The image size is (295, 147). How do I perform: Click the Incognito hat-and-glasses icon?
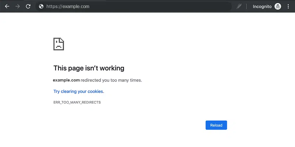(x=278, y=6)
